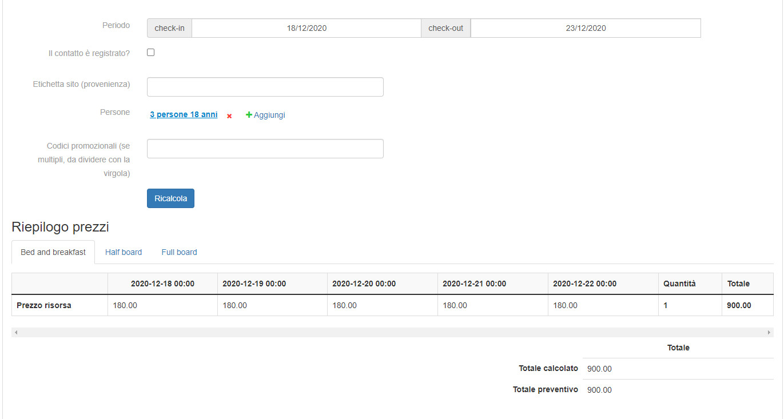Viewport: 784px width, 419px height.
Task: Click the check-in addon label
Action: coord(169,28)
